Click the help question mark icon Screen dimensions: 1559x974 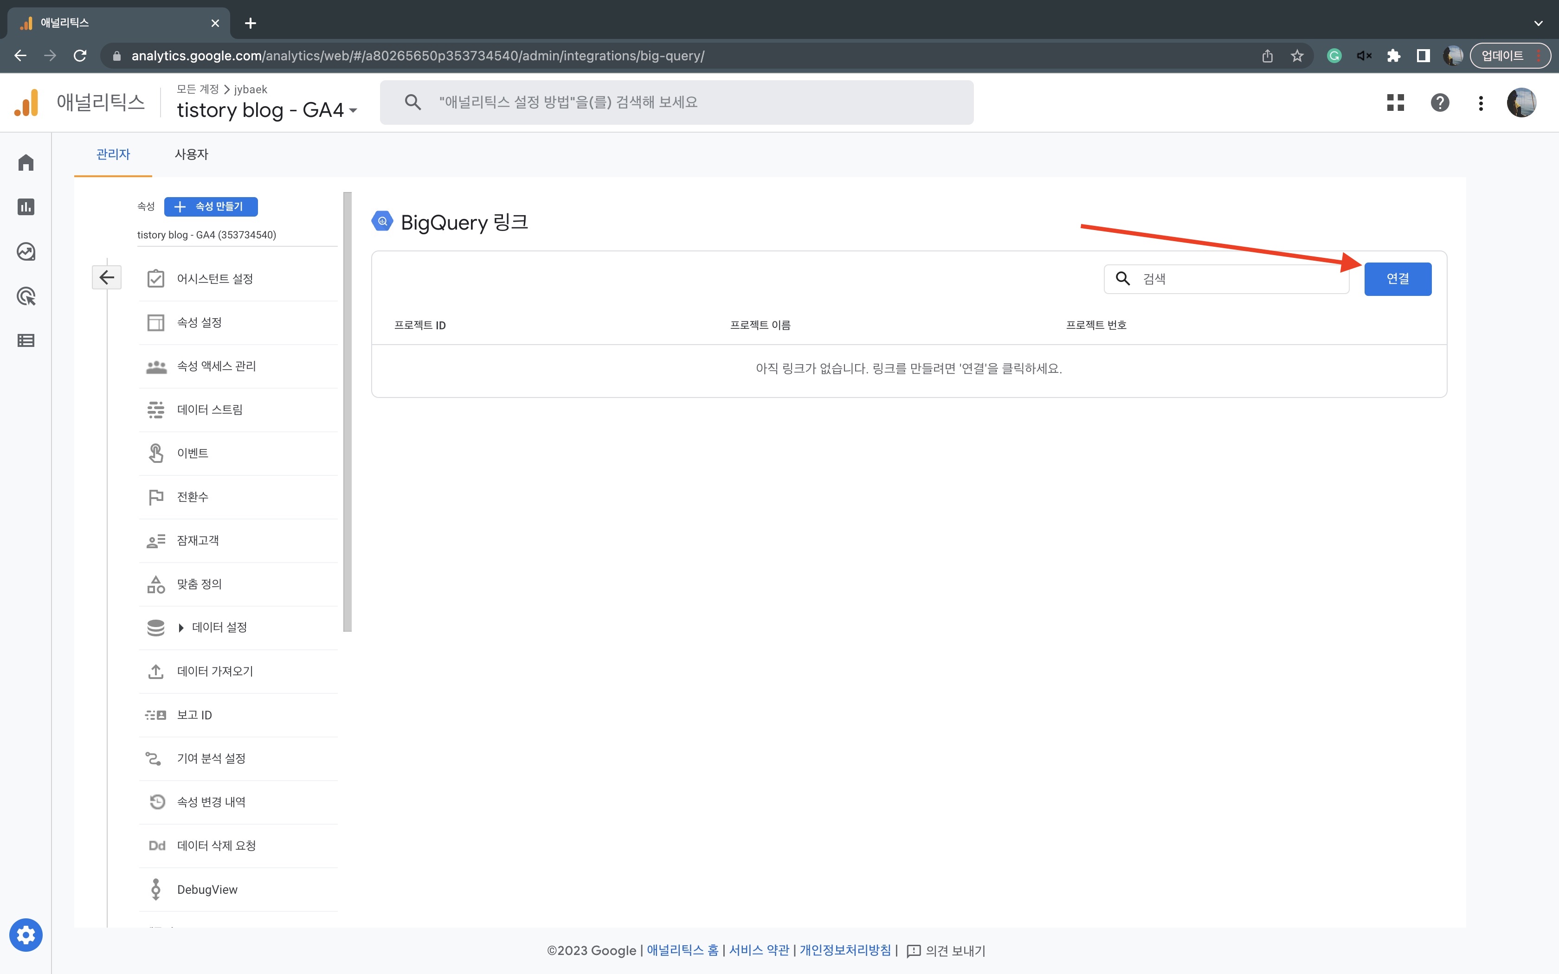[1440, 103]
